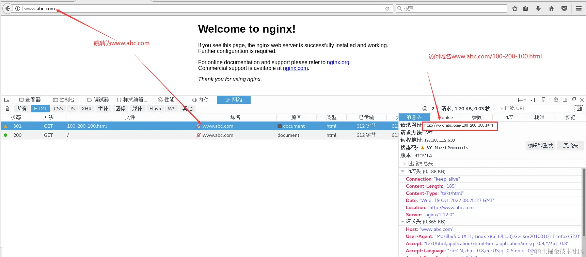Toggle the split console icon
Viewport: 586px width, 257px height.
(x=532, y=100)
